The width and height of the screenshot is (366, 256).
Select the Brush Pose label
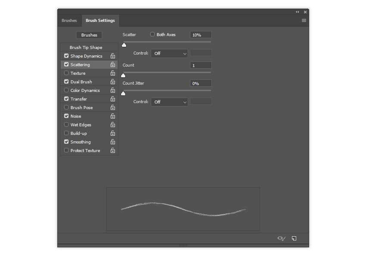tap(81, 108)
